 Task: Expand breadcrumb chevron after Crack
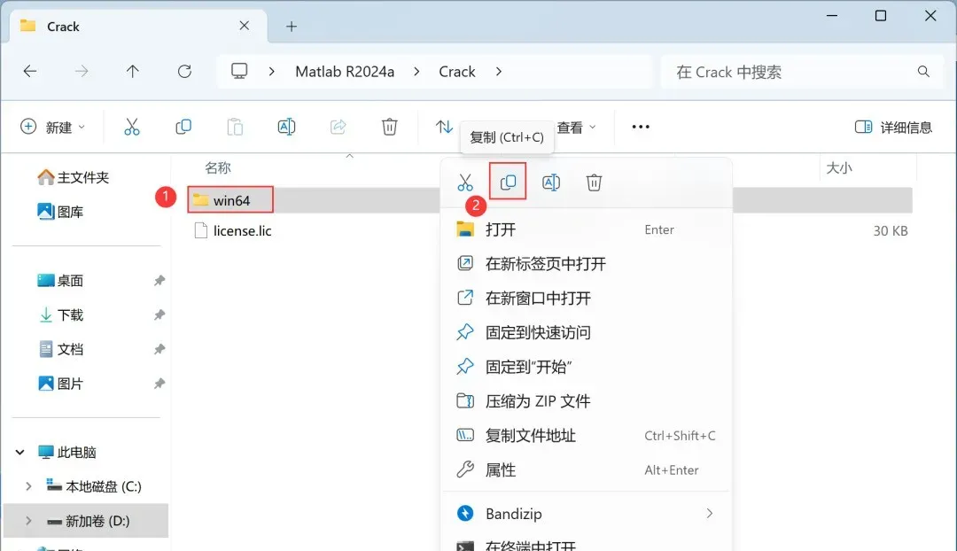pos(499,72)
